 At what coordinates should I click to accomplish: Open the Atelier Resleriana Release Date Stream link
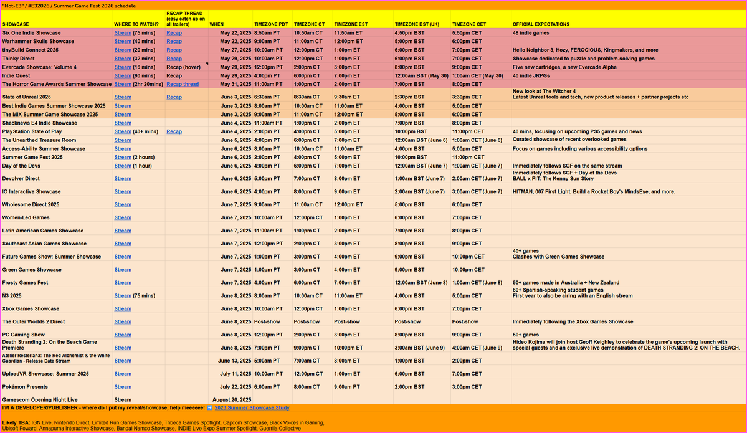tap(123, 361)
